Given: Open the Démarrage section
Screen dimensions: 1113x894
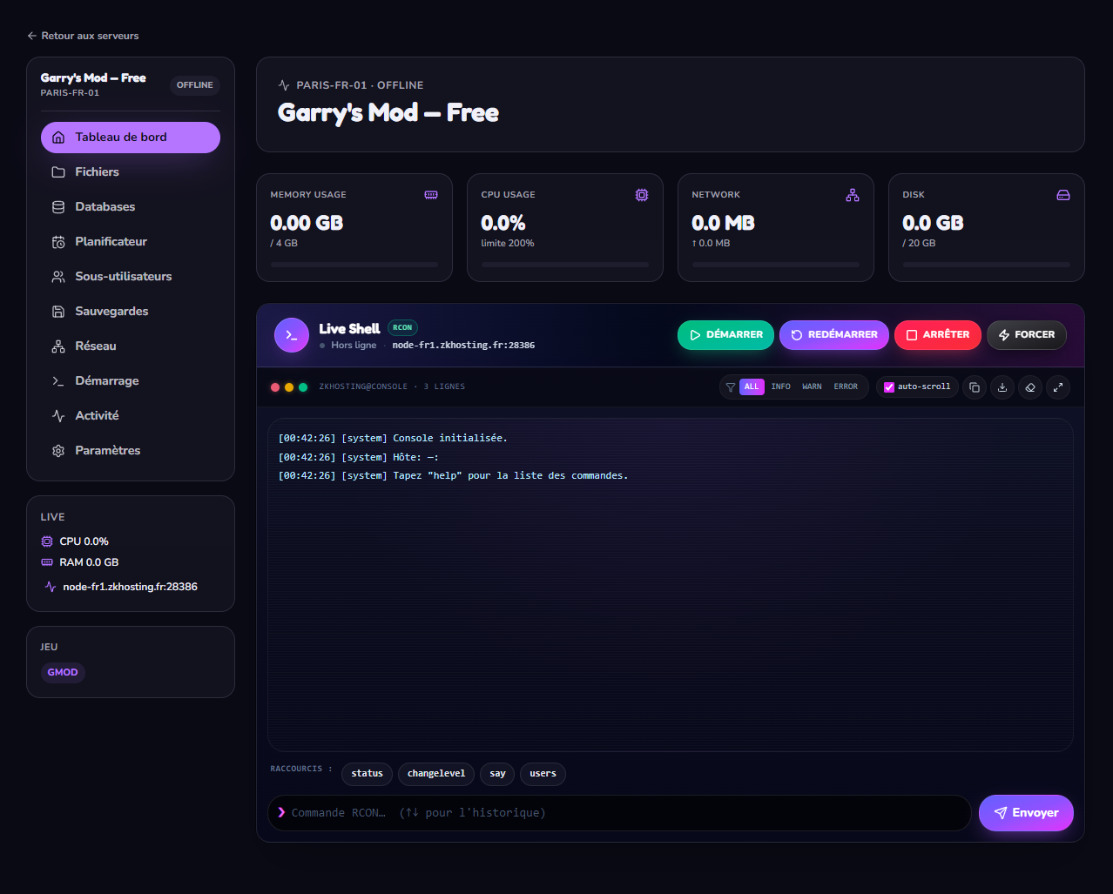Looking at the screenshot, I should coord(131,381).
